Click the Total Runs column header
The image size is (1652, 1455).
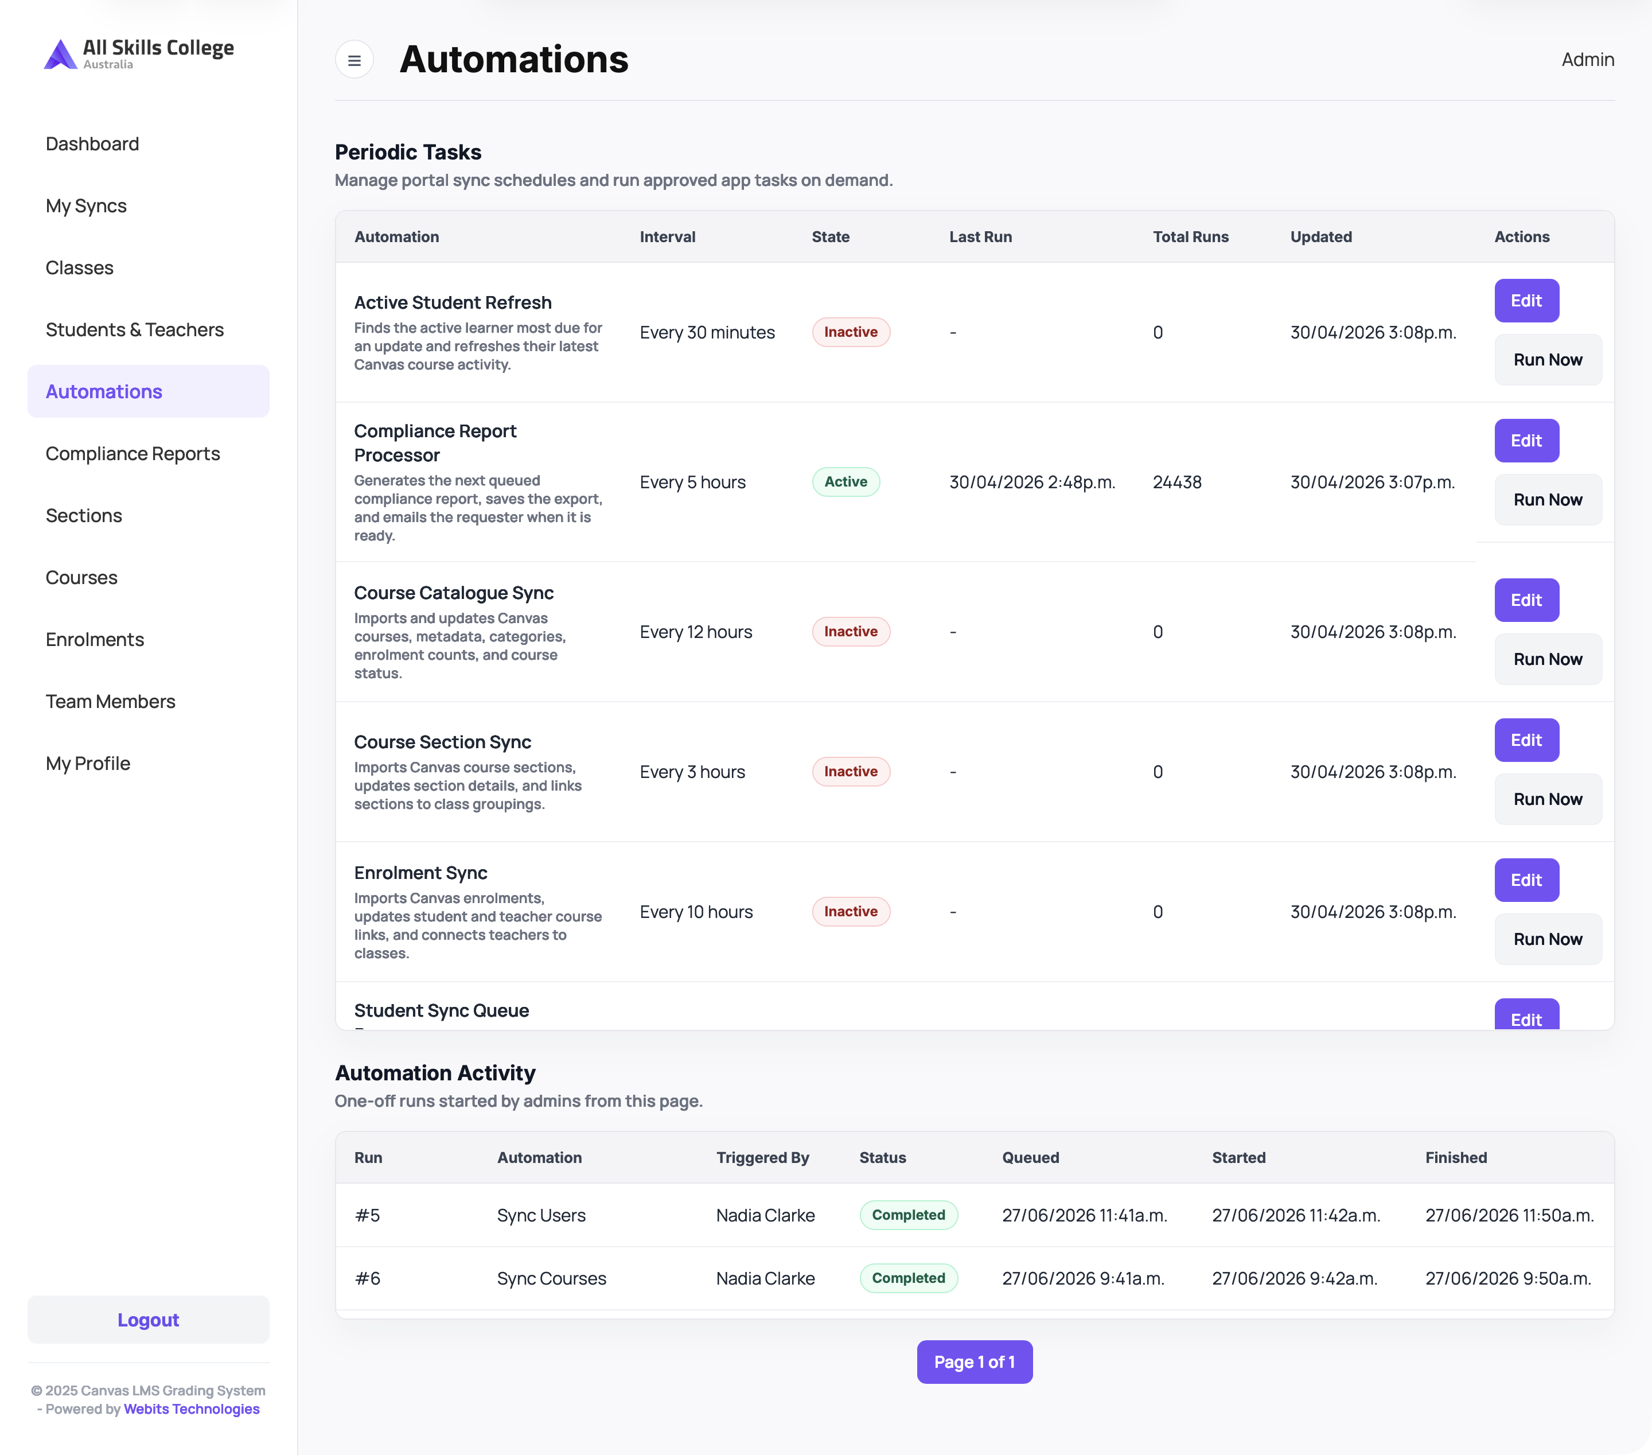tap(1190, 237)
